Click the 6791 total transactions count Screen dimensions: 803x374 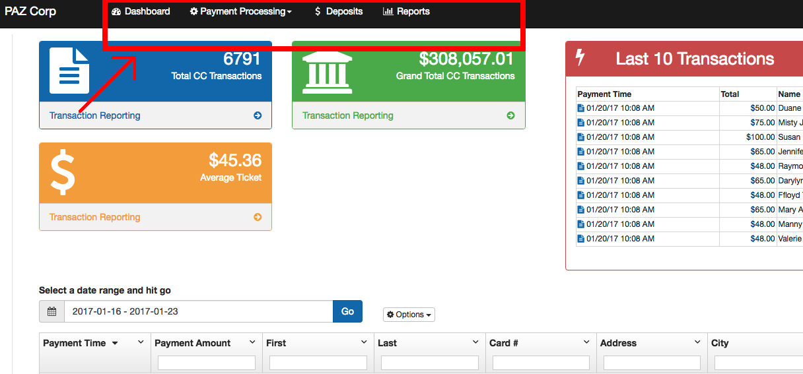click(x=242, y=59)
